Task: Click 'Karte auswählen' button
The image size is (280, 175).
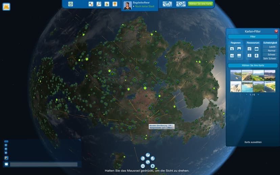Action: pos(253,142)
